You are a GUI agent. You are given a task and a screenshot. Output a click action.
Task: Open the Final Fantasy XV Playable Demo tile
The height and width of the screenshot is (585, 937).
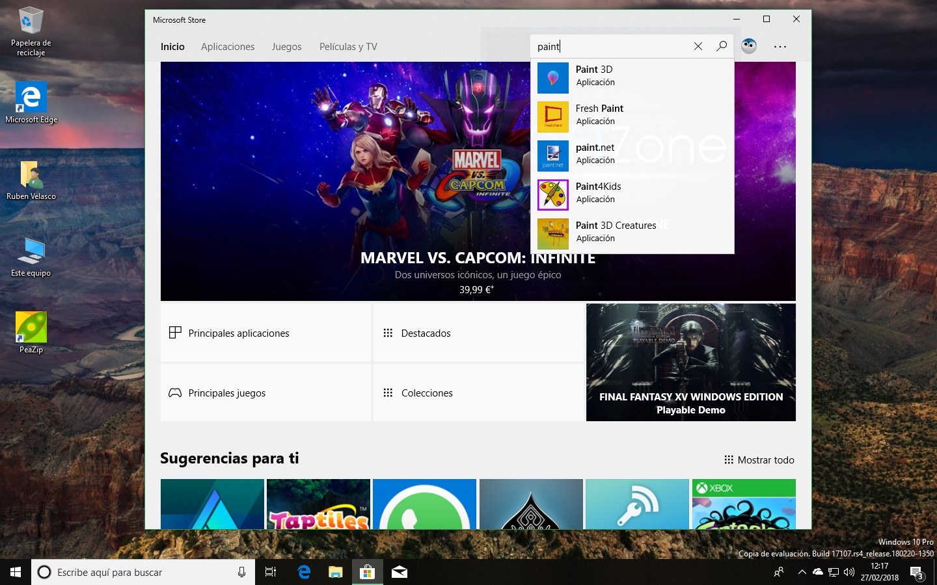(x=691, y=362)
